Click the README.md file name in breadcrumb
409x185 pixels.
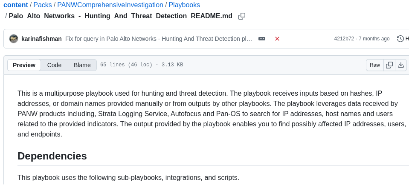pos(120,16)
